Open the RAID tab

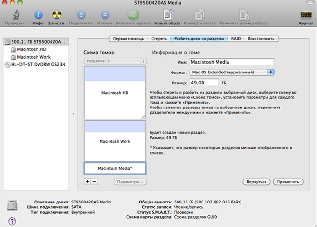pos(236,38)
